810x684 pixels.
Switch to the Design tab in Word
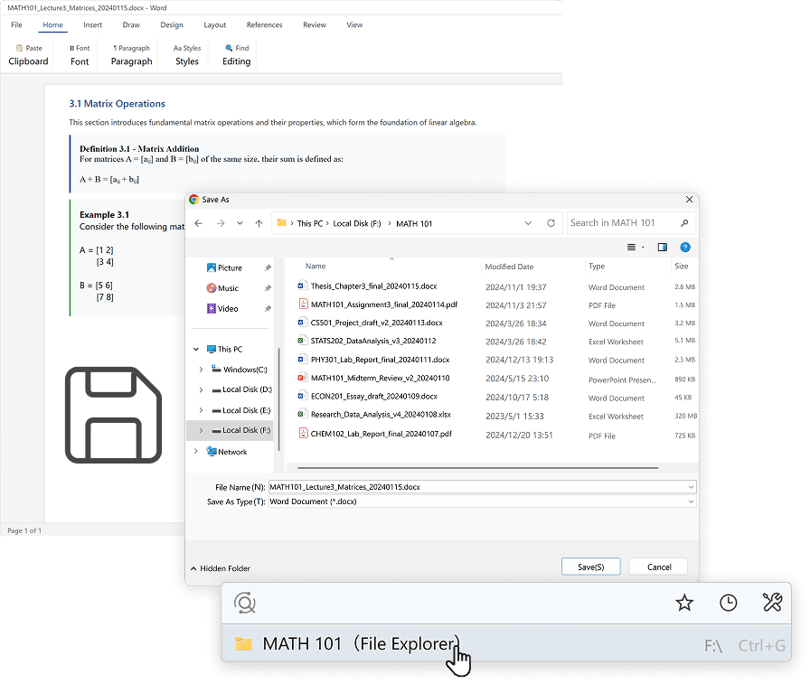[172, 24]
